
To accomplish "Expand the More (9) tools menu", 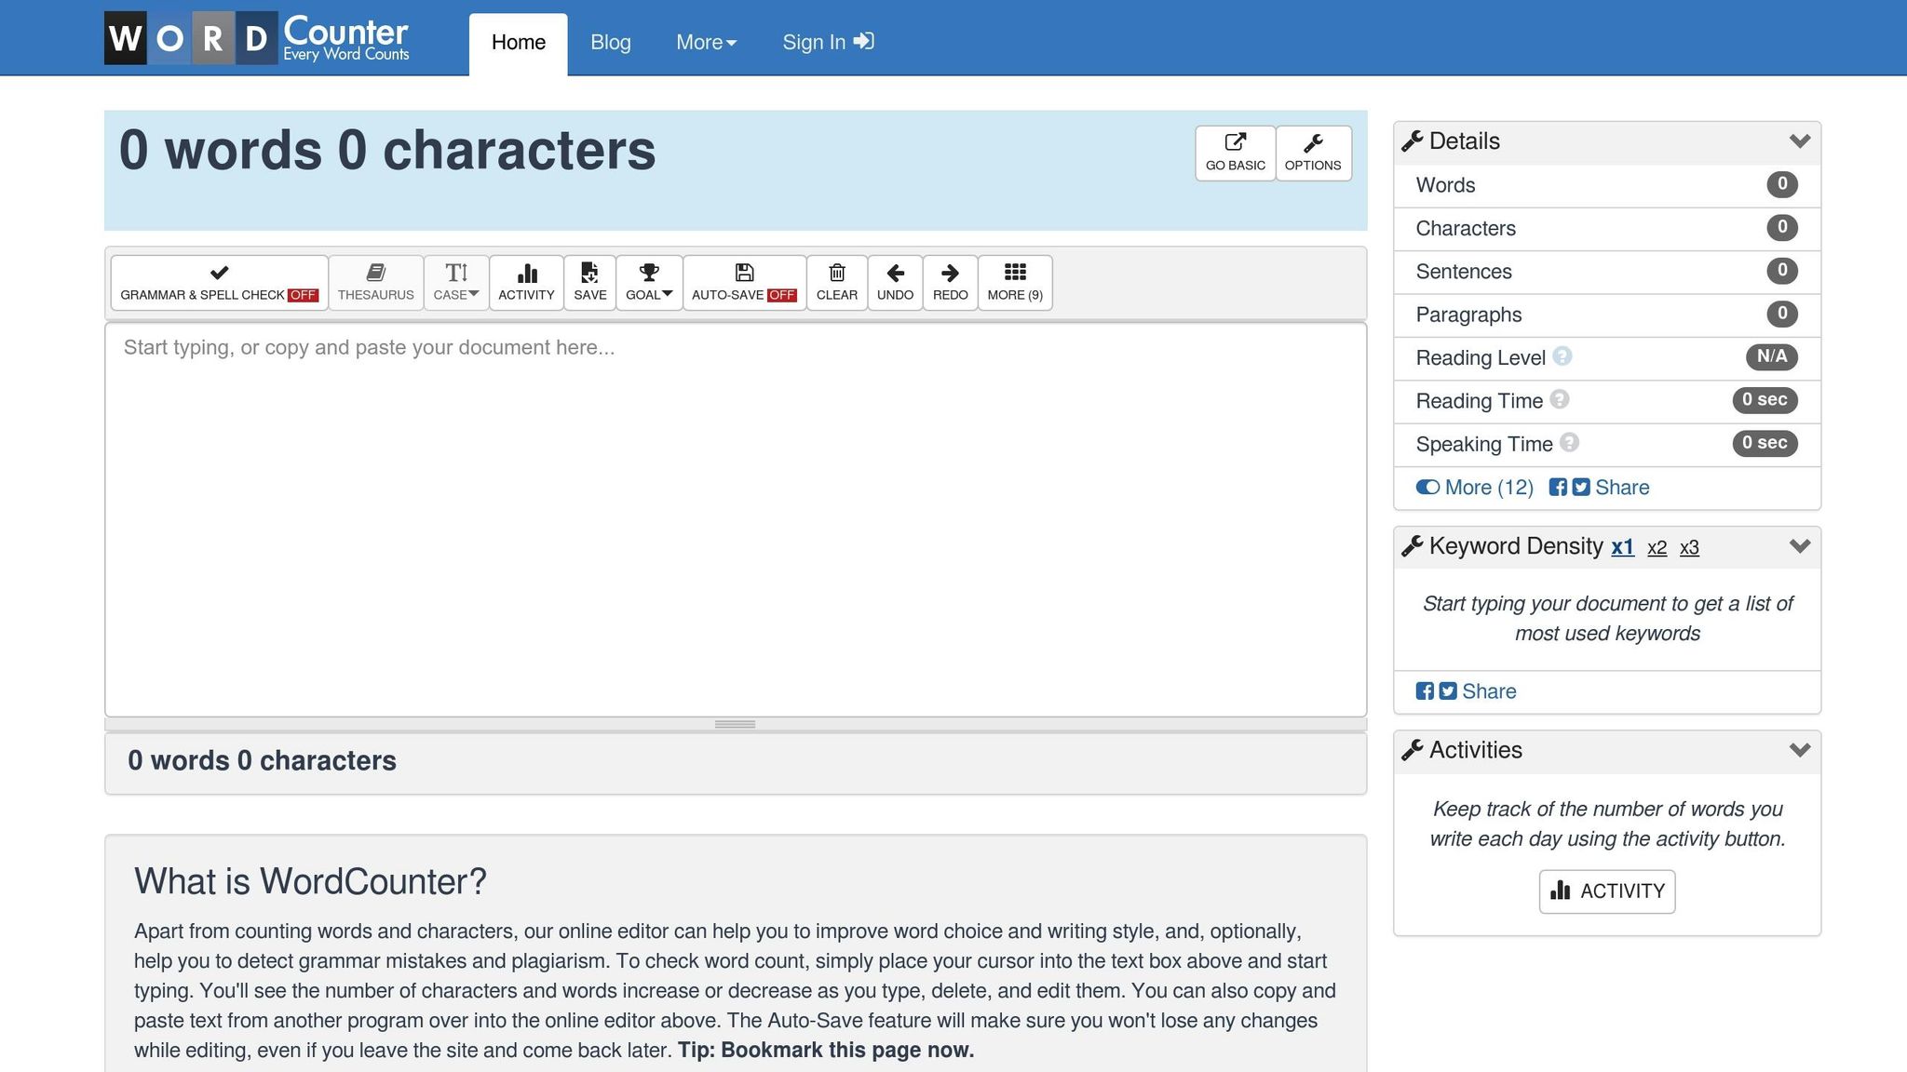I will pyautogui.click(x=1015, y=282).
